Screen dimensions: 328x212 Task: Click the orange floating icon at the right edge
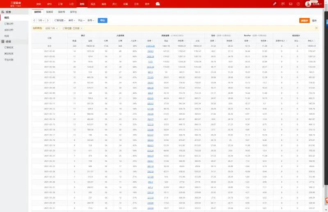click(x=326, y=201)
